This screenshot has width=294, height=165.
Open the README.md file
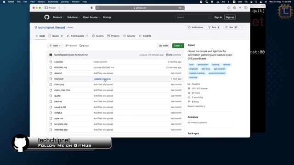[x=60, y=67]
